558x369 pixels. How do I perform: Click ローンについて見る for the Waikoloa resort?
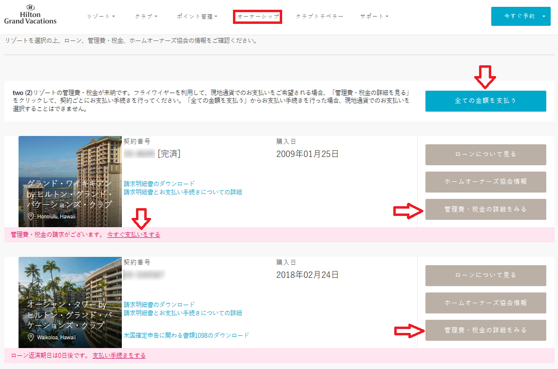coord(486,275)
